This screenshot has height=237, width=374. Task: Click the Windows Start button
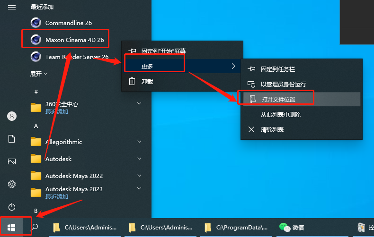[11, 228]
